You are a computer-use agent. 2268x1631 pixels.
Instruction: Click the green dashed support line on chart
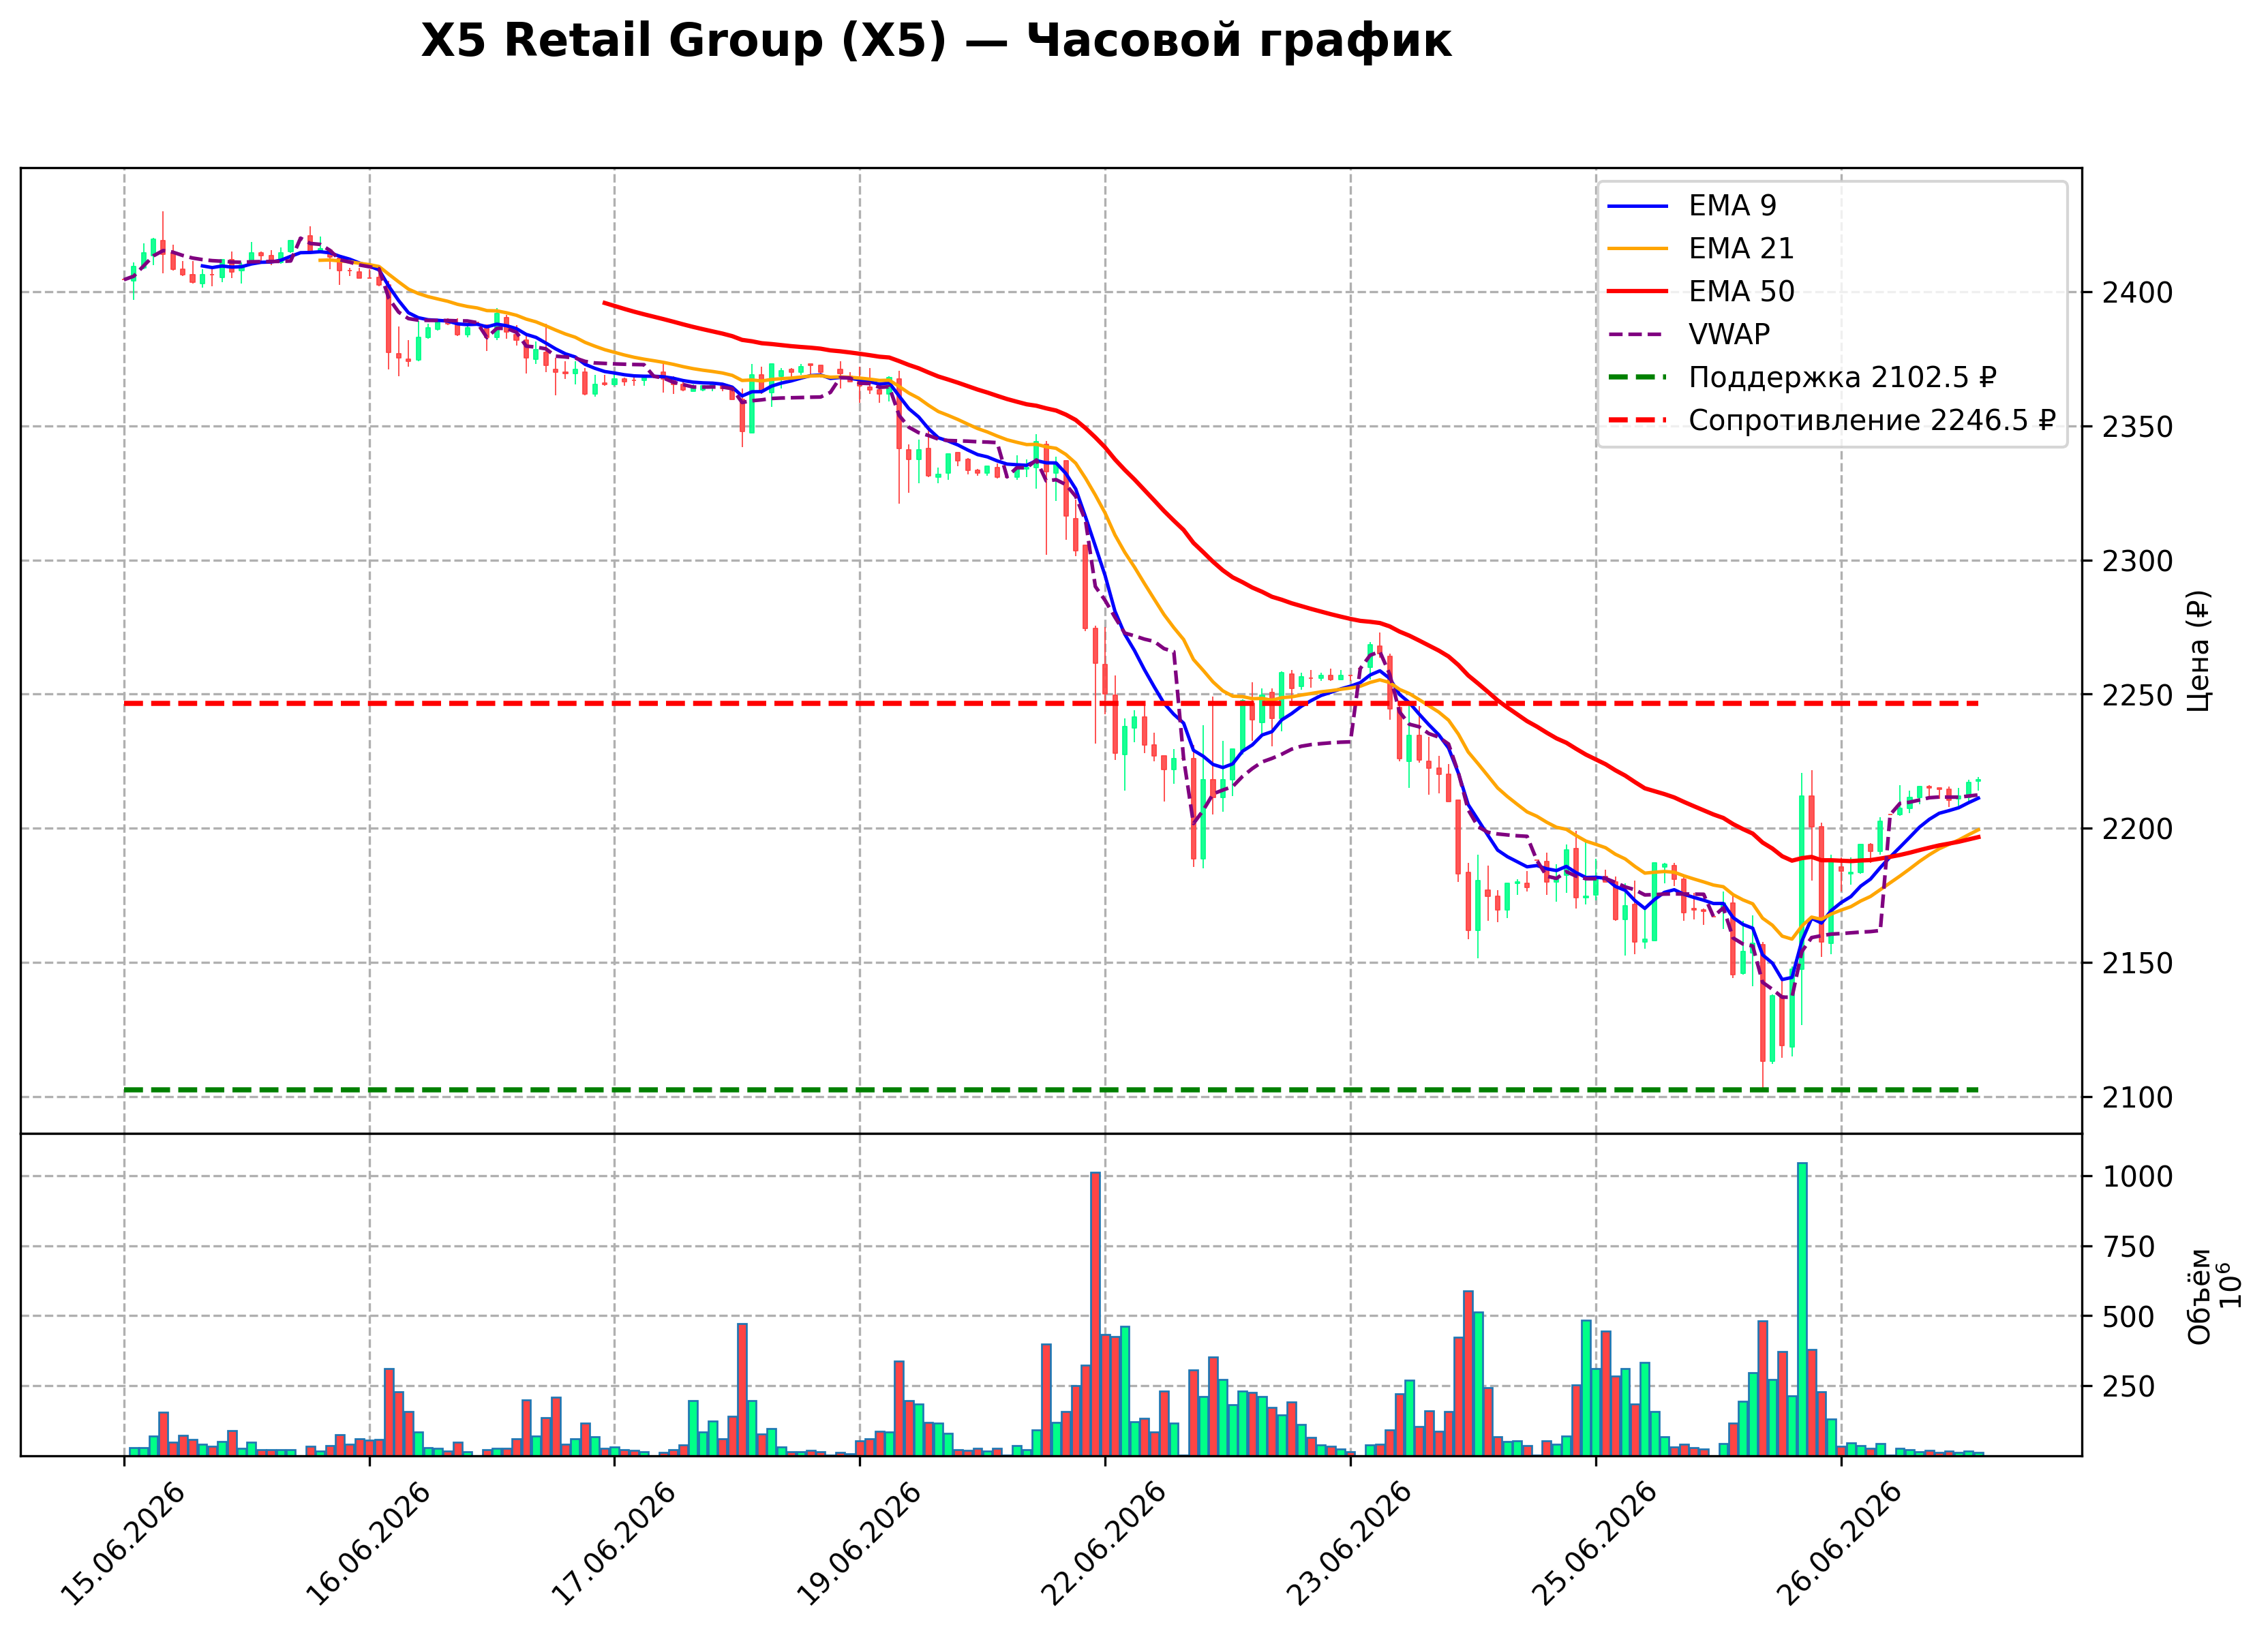coord(1050,1090)
